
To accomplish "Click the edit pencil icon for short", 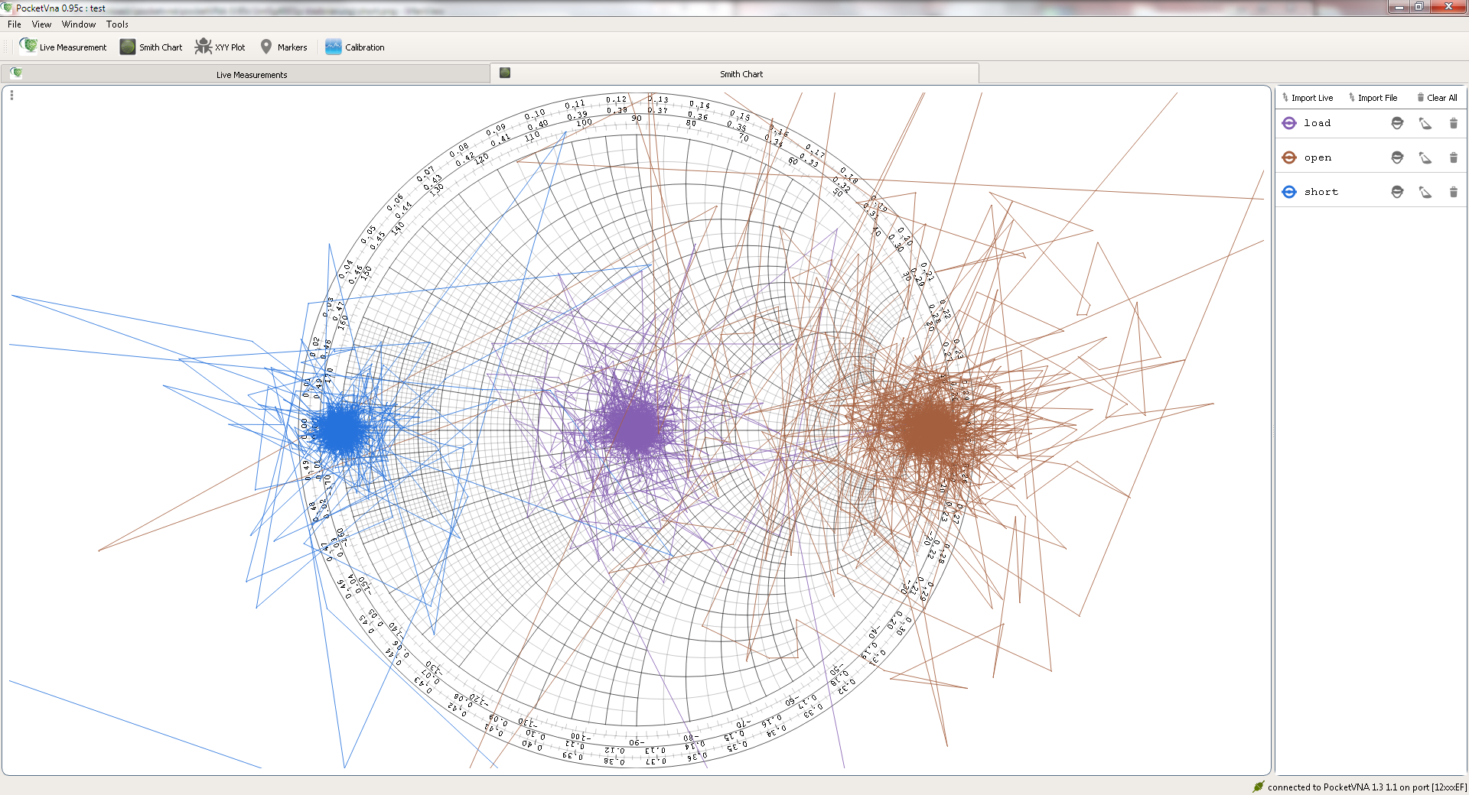I will (x=1425, y=192).
